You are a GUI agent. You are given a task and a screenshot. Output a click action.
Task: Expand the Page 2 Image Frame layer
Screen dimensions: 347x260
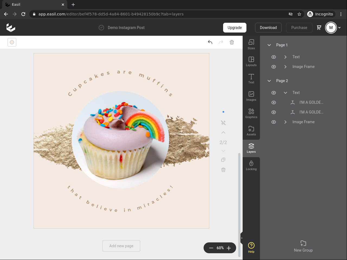pyautogui.click(x=285, y=122)
